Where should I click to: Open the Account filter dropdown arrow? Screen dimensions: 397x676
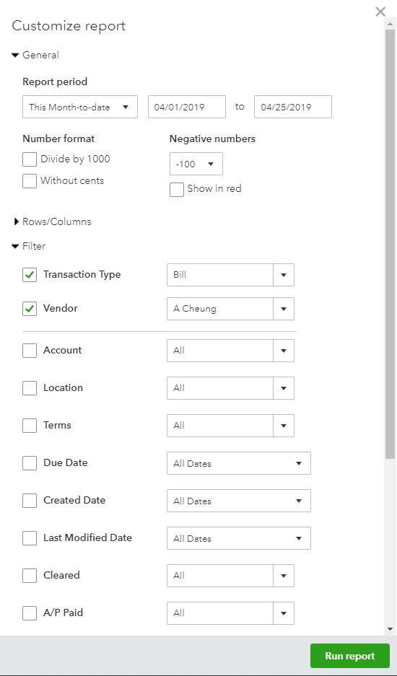pyautogui.click(x=284, y=351)
